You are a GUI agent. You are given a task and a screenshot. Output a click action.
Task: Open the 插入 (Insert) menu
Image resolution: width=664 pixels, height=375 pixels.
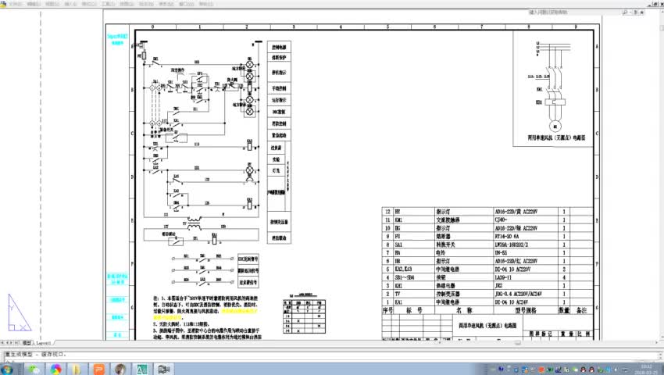click(x=70, y=4)
